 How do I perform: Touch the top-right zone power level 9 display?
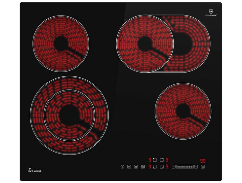[x=167, y=160]
